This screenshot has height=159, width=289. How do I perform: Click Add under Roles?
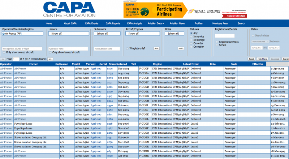tap(181, 48)
